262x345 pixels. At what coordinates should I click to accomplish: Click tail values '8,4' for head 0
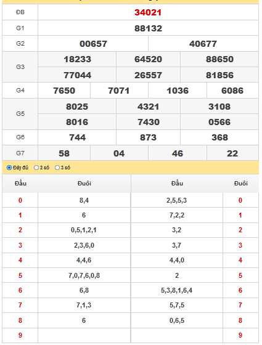(84, 200)
